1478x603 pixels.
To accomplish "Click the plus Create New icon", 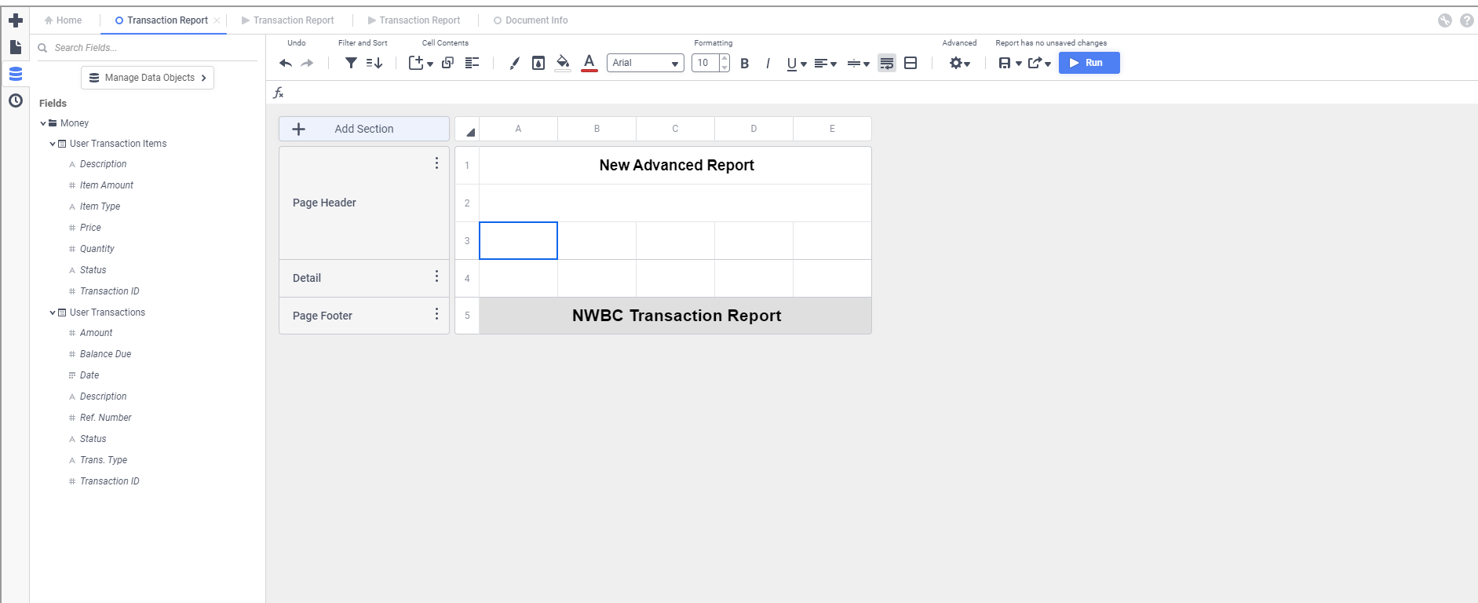I will click(15, 20).
